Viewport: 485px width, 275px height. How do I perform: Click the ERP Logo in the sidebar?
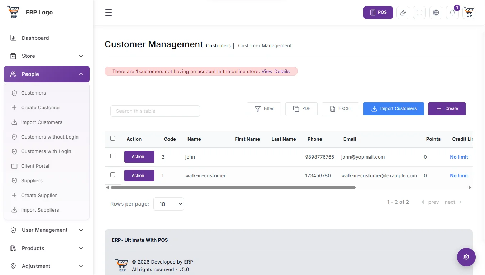point(30,12)
